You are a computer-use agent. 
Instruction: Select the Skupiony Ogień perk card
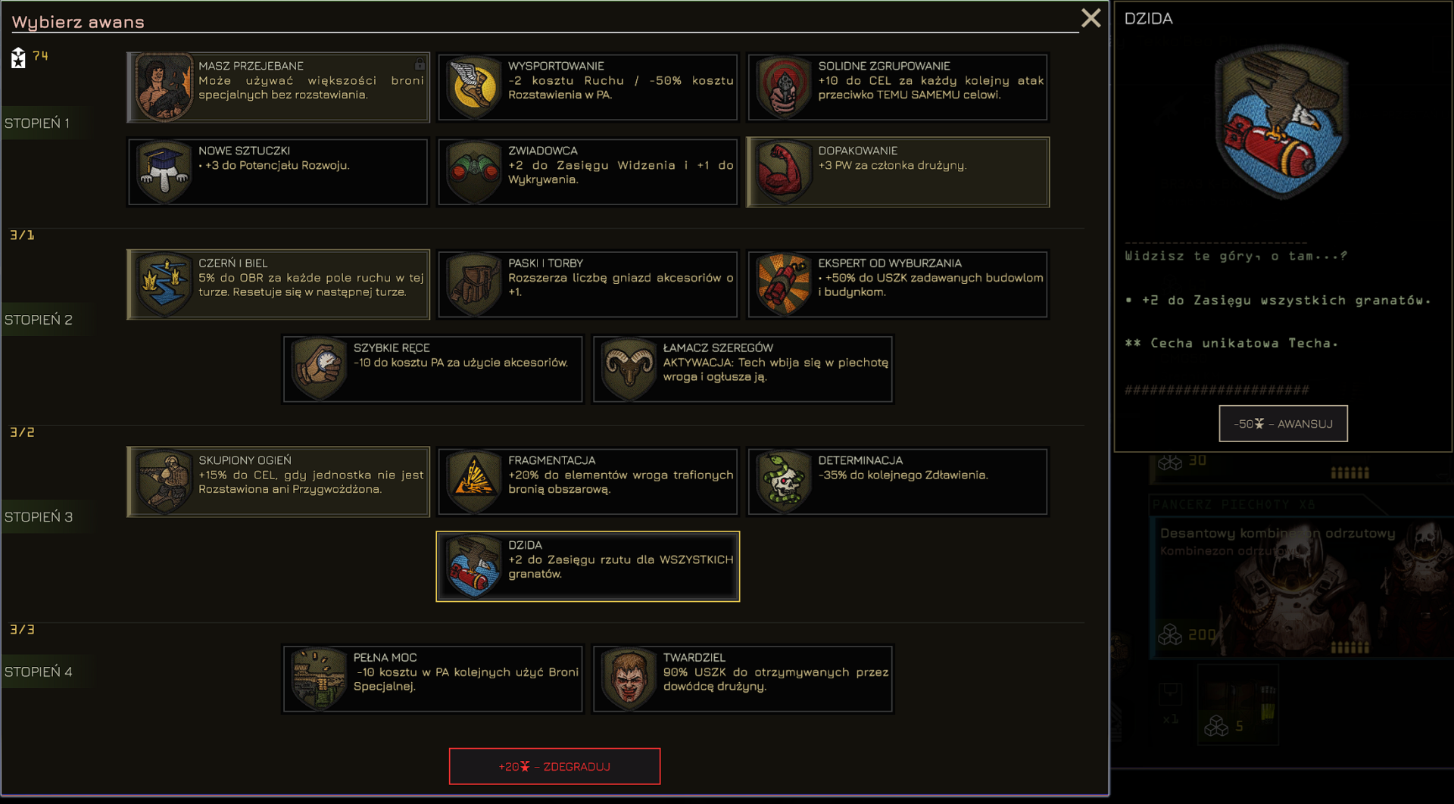tap(278, 481)
